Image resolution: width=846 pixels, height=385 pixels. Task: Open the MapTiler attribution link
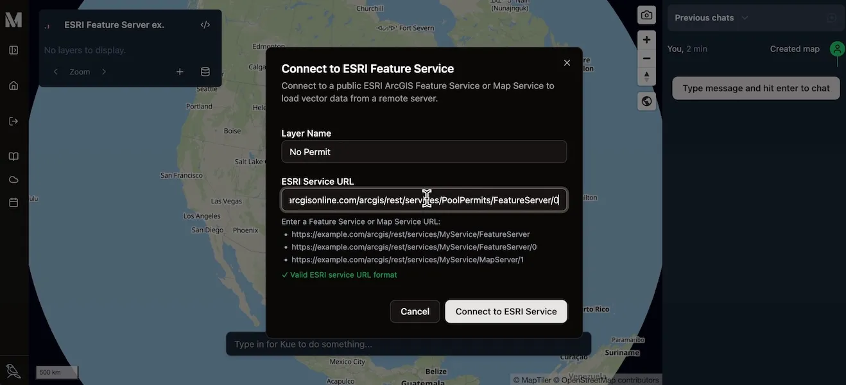pos(532,380)
